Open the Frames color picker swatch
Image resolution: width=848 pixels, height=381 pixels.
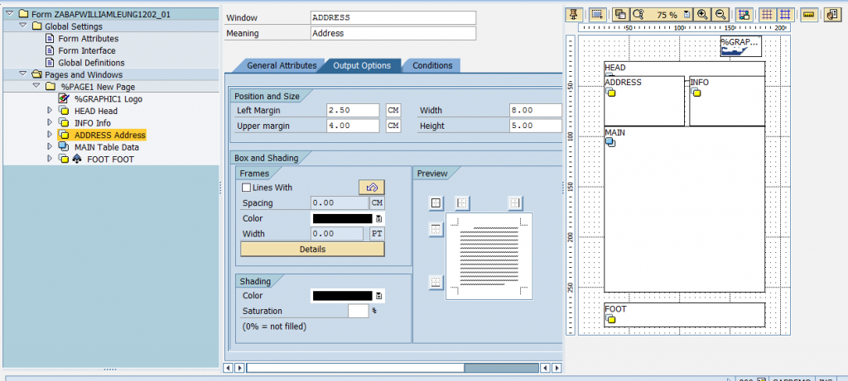pos(343,218)
